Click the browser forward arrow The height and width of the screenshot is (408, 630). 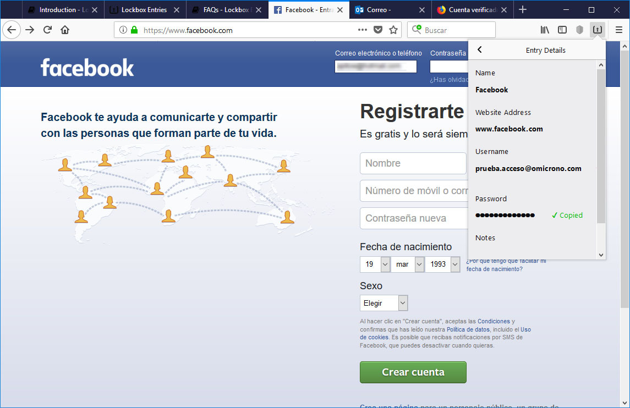coord(30,30)
